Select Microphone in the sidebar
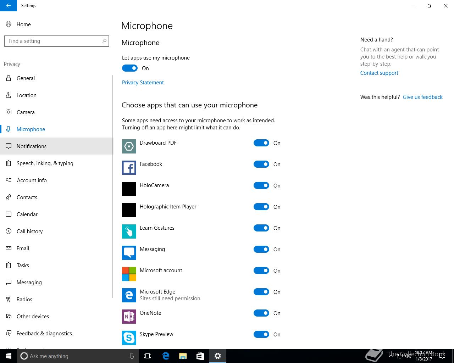Screen dimensions: 454x363 (x=56, y=129)
